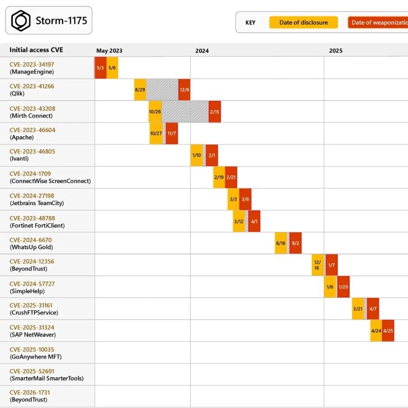Click the 4/1 weaponization marker for FortiClient

click(254, 221)
